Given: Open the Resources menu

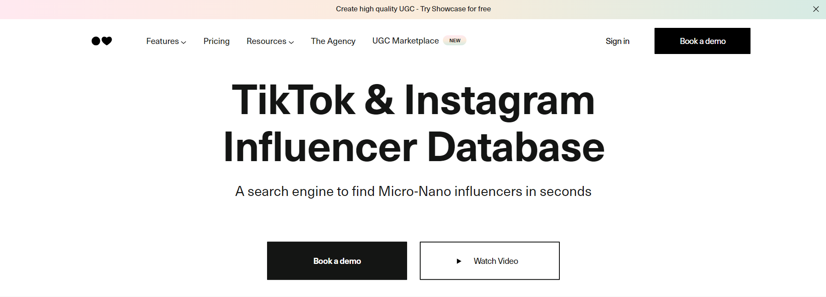Looking at the screenshot, I should (x=266, y=41).
